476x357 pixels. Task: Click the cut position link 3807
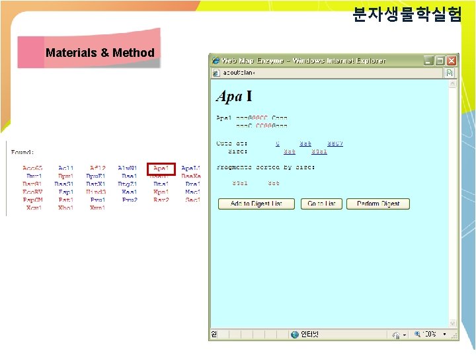335,143
